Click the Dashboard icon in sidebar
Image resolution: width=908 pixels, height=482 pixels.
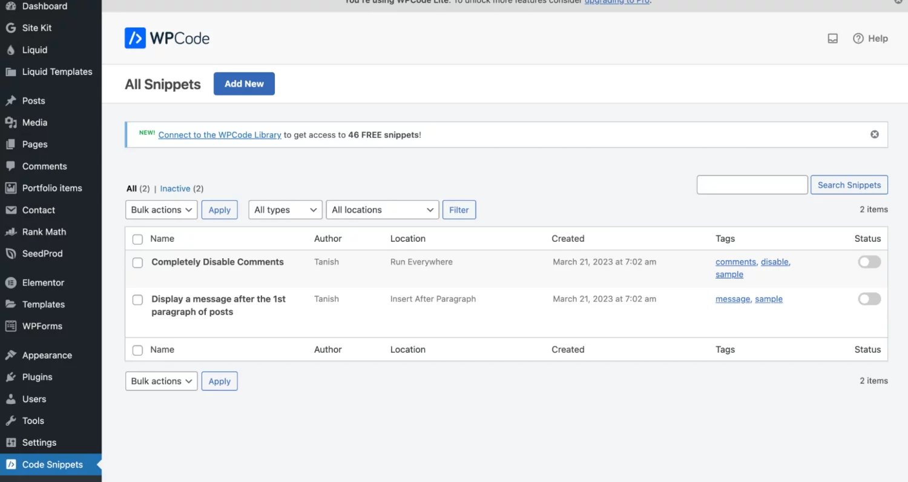pyautogui.click(x=10, y=6)
